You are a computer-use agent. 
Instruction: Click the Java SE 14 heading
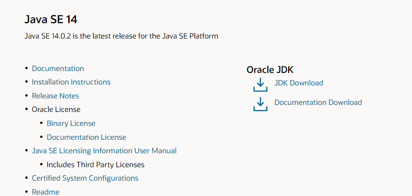[51, 20]
